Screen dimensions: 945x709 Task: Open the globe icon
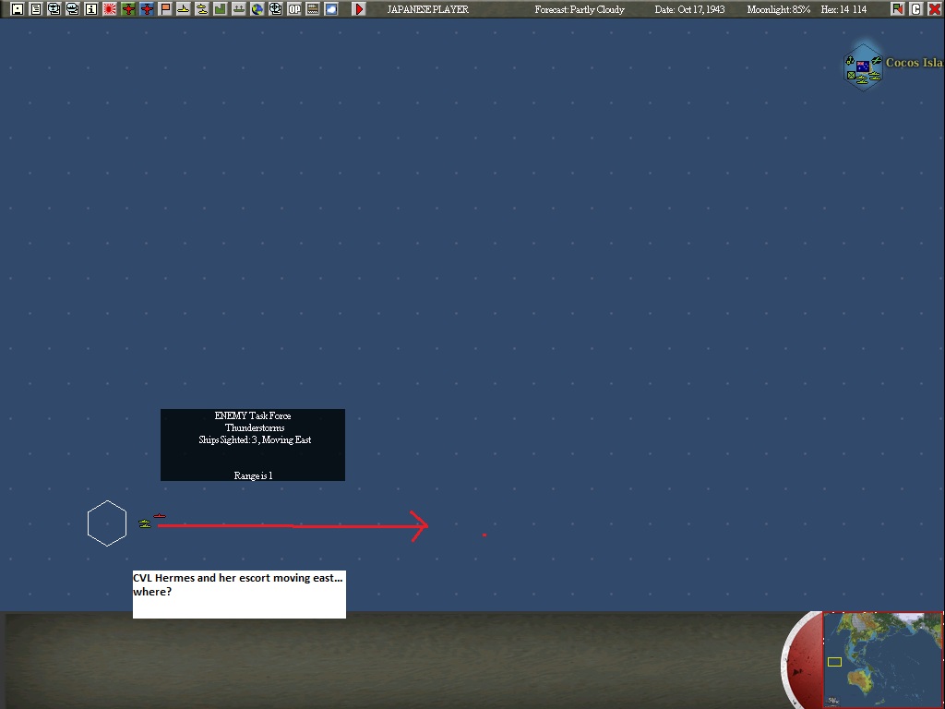[x=257, y=9]
